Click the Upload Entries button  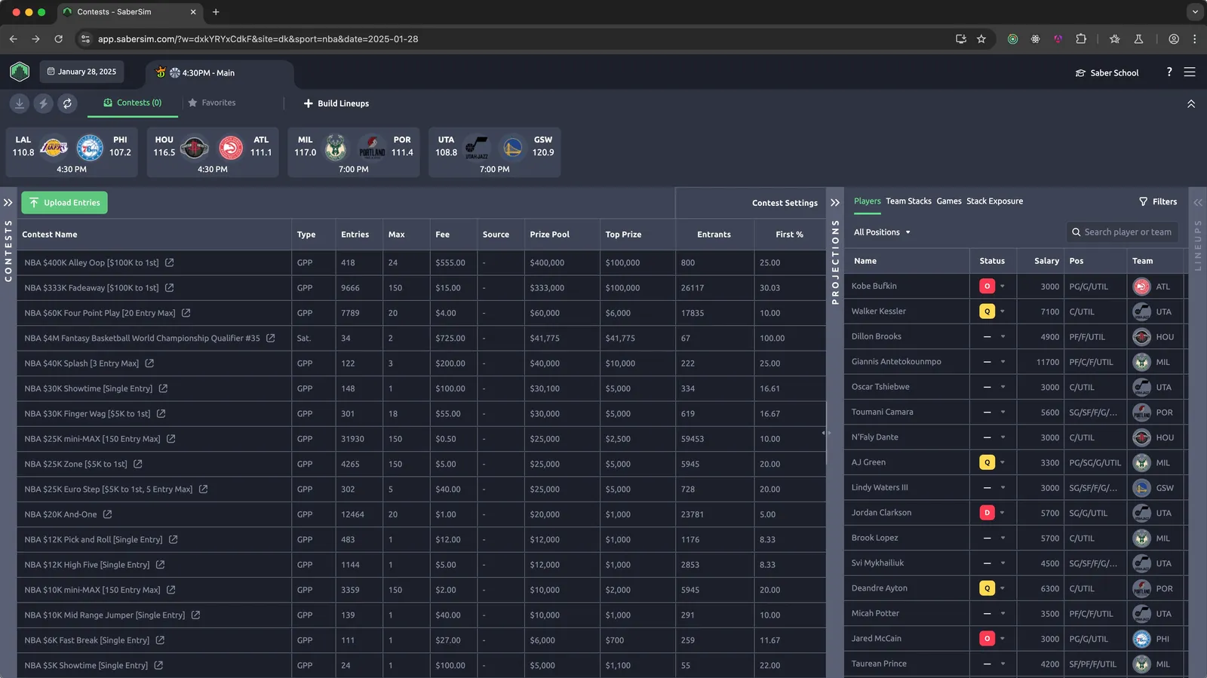(64, 203)
